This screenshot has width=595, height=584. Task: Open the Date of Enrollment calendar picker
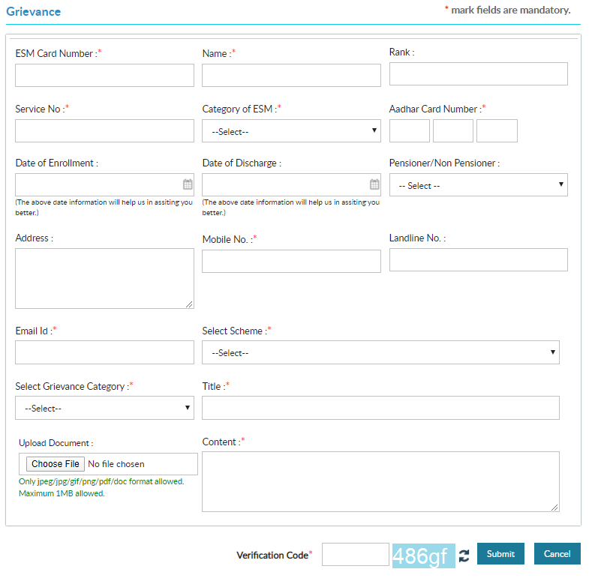[188, 184]
